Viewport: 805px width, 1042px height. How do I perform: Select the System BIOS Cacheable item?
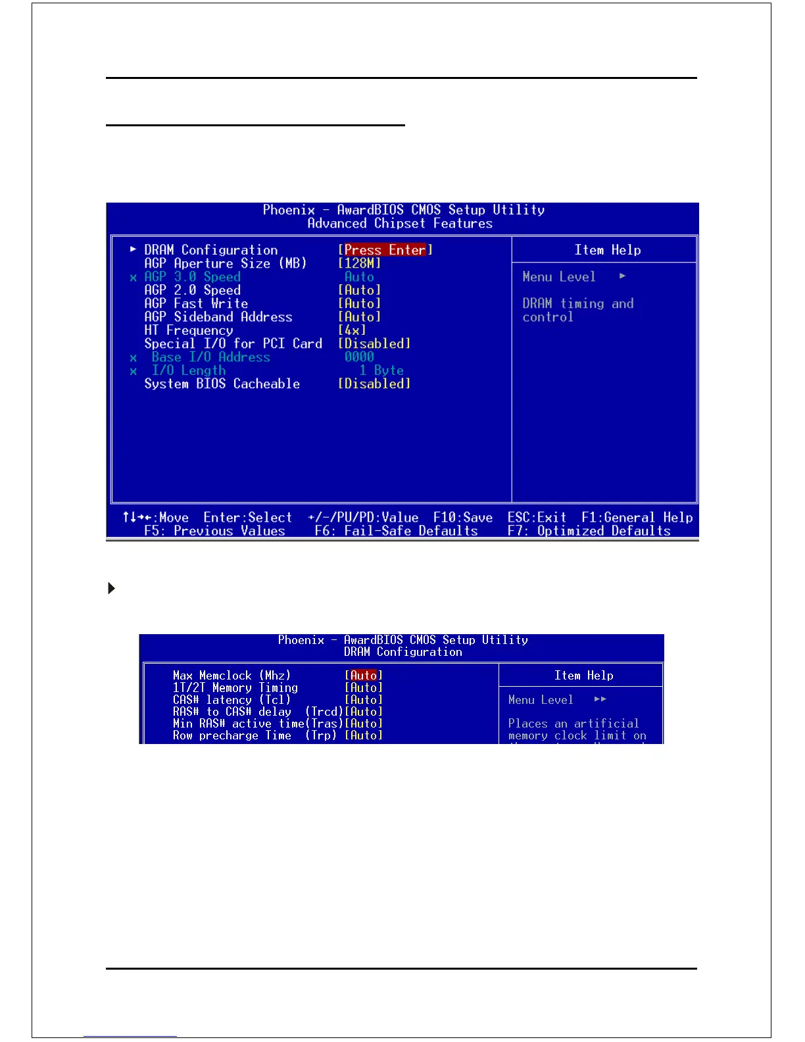222,384
